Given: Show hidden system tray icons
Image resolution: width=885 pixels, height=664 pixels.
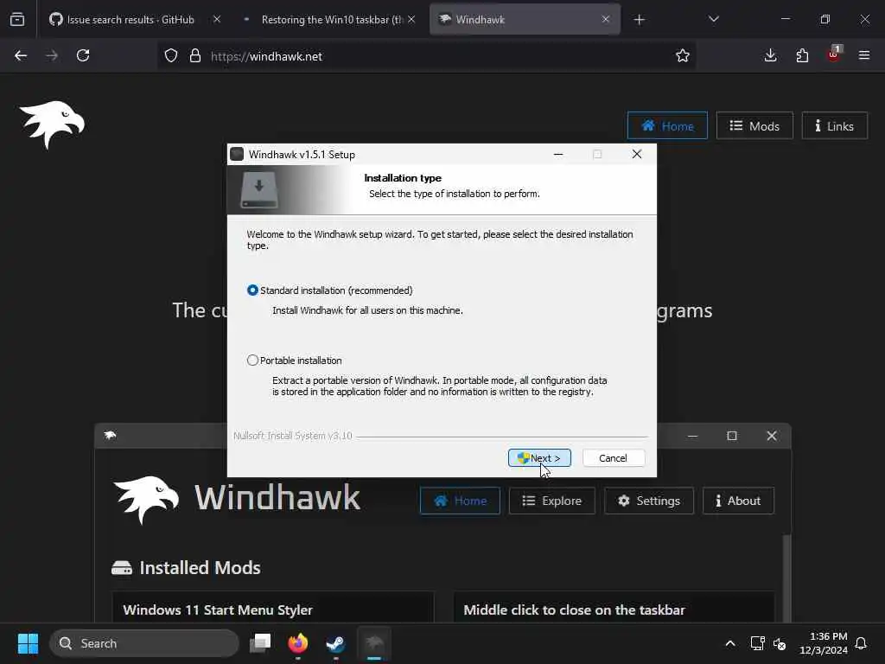Looking at the screenshot, I should (729, 643).
